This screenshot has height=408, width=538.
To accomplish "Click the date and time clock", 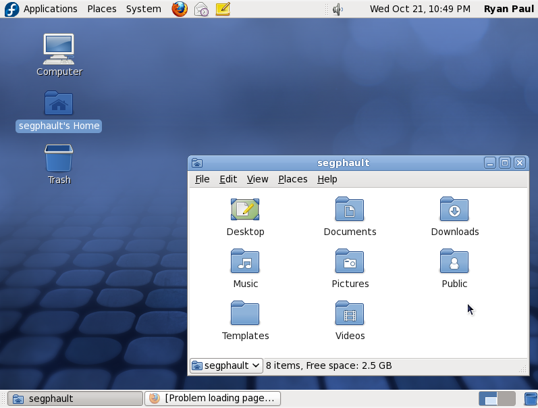I will [420, 9].
